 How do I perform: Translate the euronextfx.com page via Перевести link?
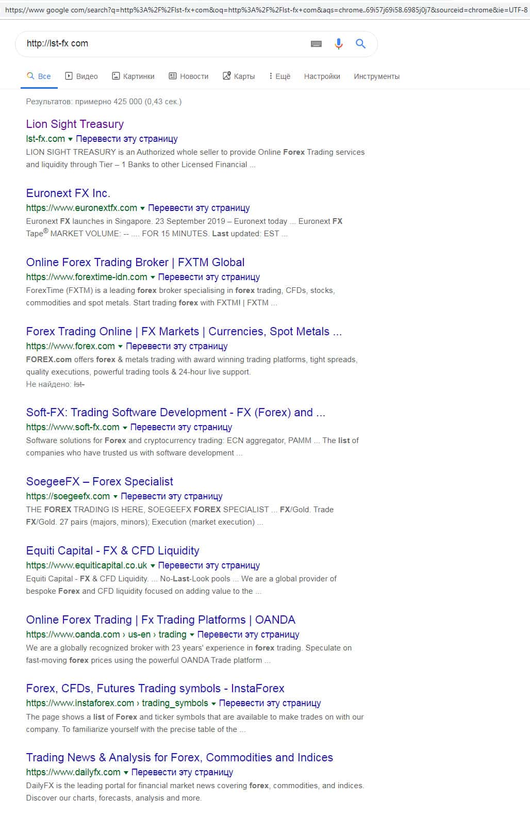(199, 208)
